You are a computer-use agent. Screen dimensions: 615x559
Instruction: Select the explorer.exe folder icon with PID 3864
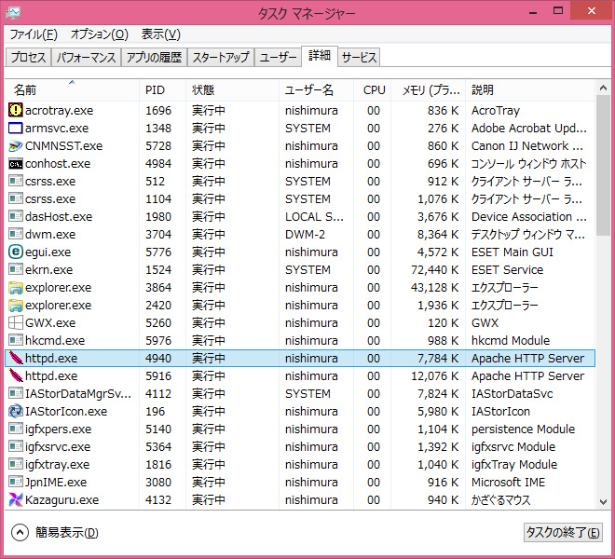pos(16,287)
